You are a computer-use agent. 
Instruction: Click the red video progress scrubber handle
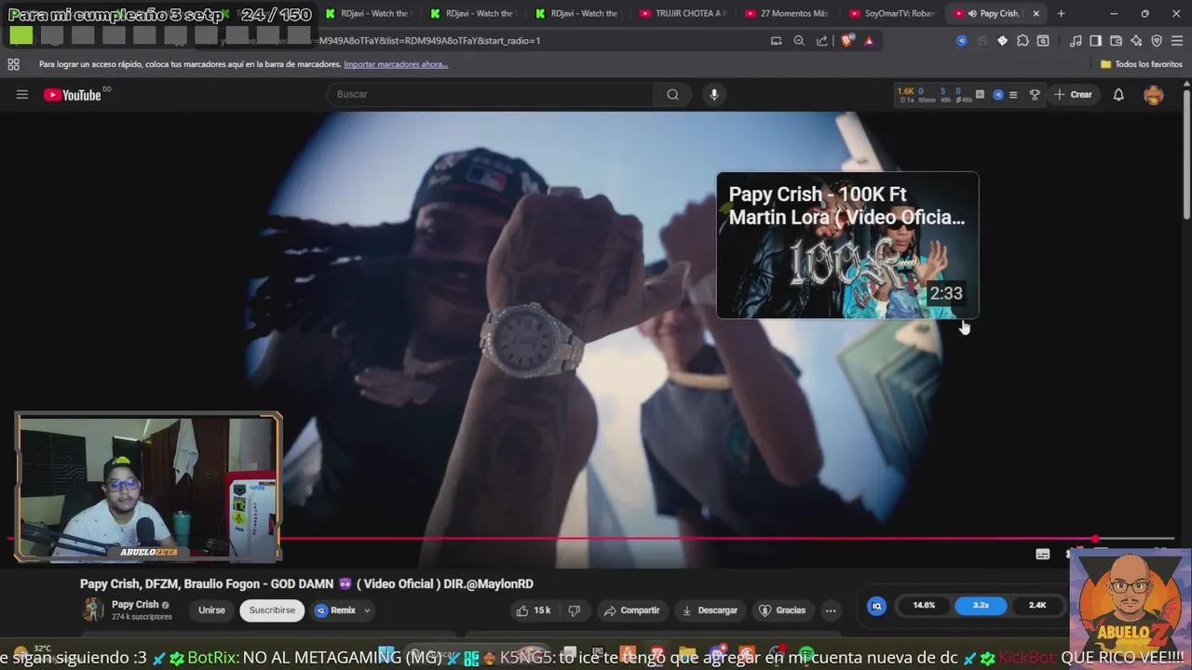pos(1095,539)
